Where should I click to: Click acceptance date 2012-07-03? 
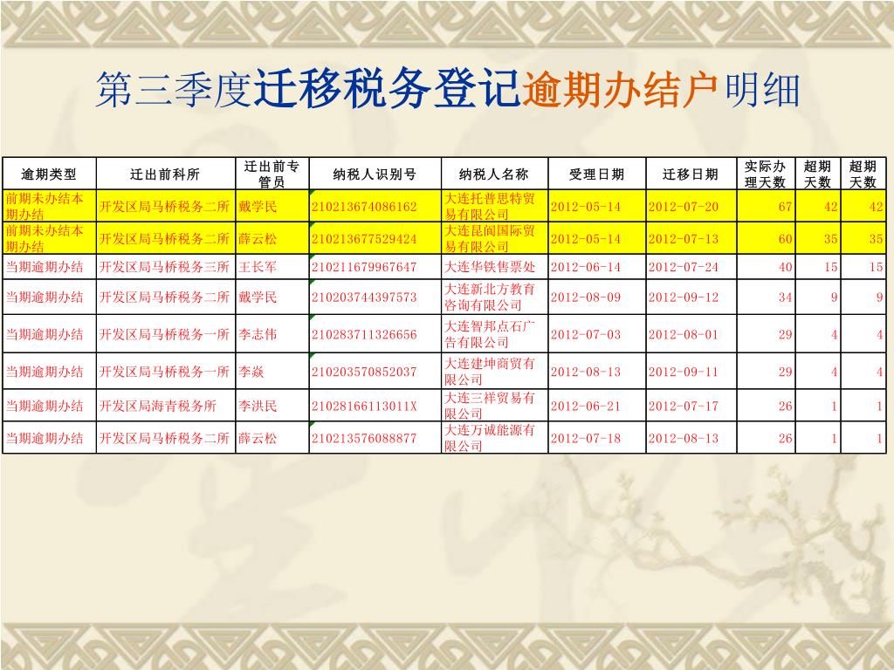586,334
